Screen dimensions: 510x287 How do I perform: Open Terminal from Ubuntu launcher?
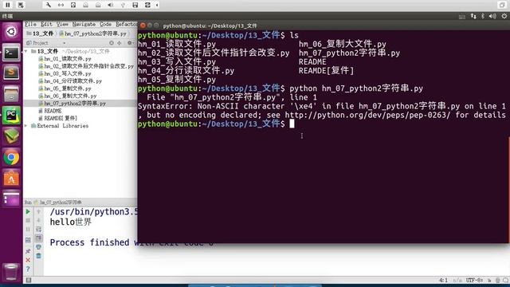point(11,53)
